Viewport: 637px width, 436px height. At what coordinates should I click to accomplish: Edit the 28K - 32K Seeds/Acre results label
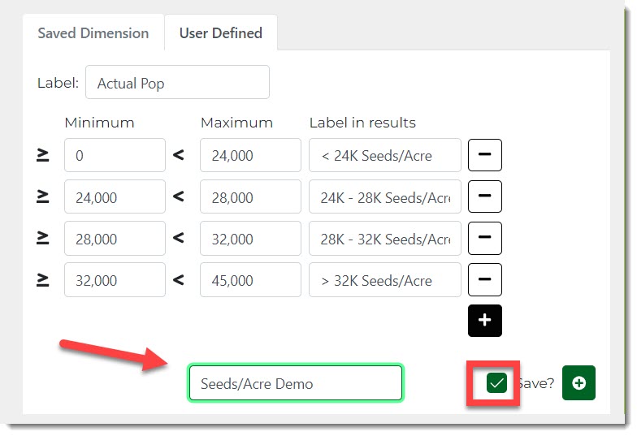tap(384, 239)
